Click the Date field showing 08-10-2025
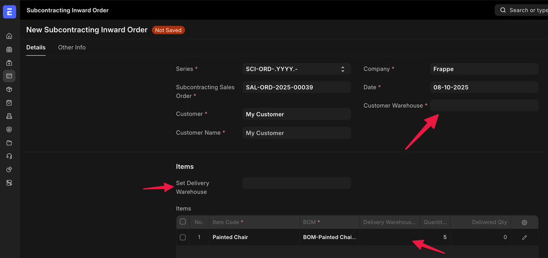 (x=484, y=87)
